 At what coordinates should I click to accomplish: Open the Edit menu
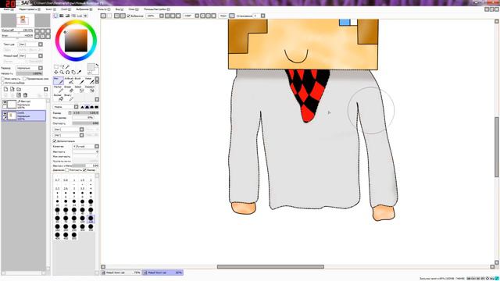pos(30,9)
